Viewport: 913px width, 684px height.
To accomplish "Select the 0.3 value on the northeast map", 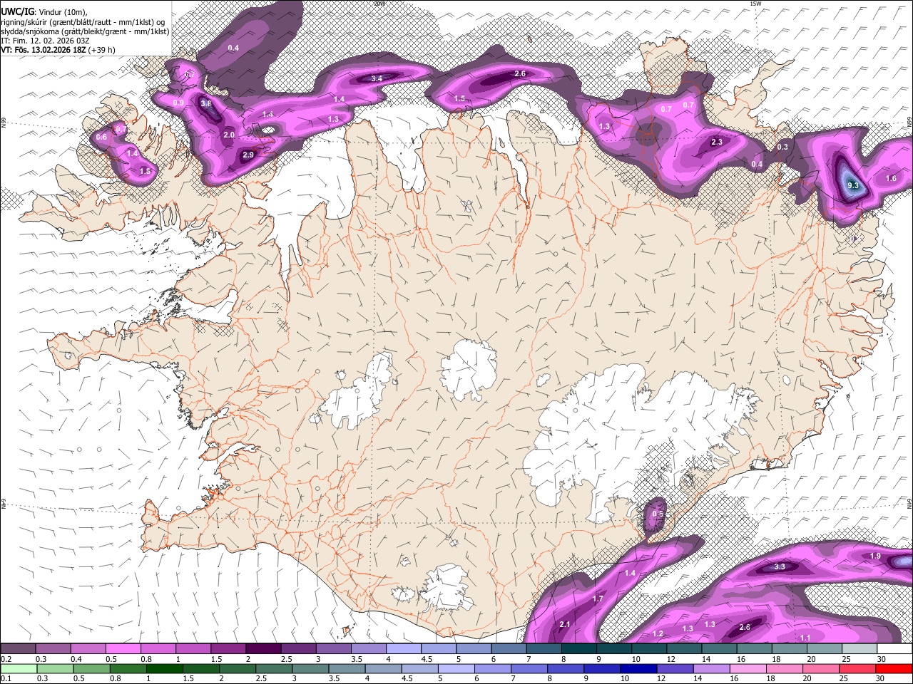I will point(782,147).
